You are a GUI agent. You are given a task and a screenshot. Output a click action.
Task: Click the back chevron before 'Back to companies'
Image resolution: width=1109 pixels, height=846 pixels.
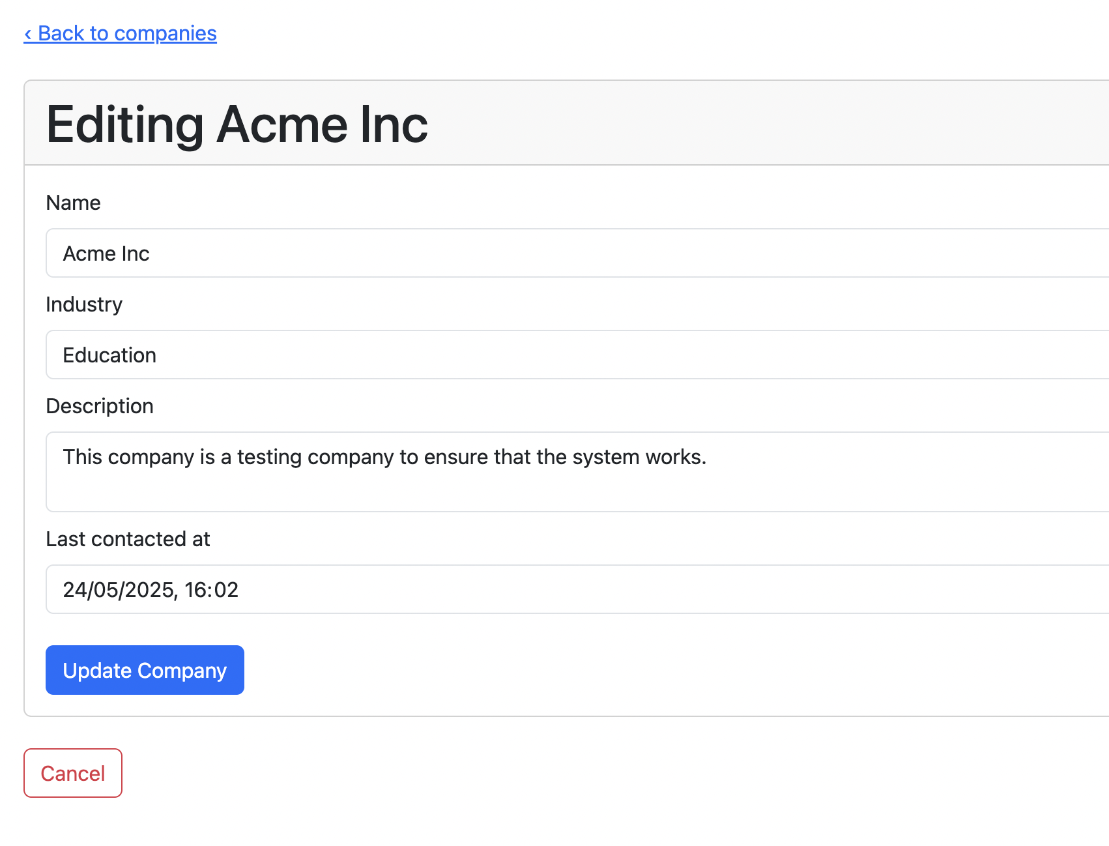click(x=27, y=33)
